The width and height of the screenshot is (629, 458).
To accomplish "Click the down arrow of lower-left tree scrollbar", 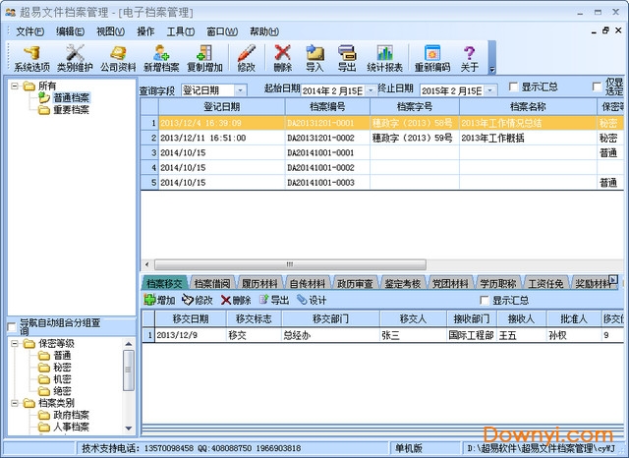I will [129, 429].
